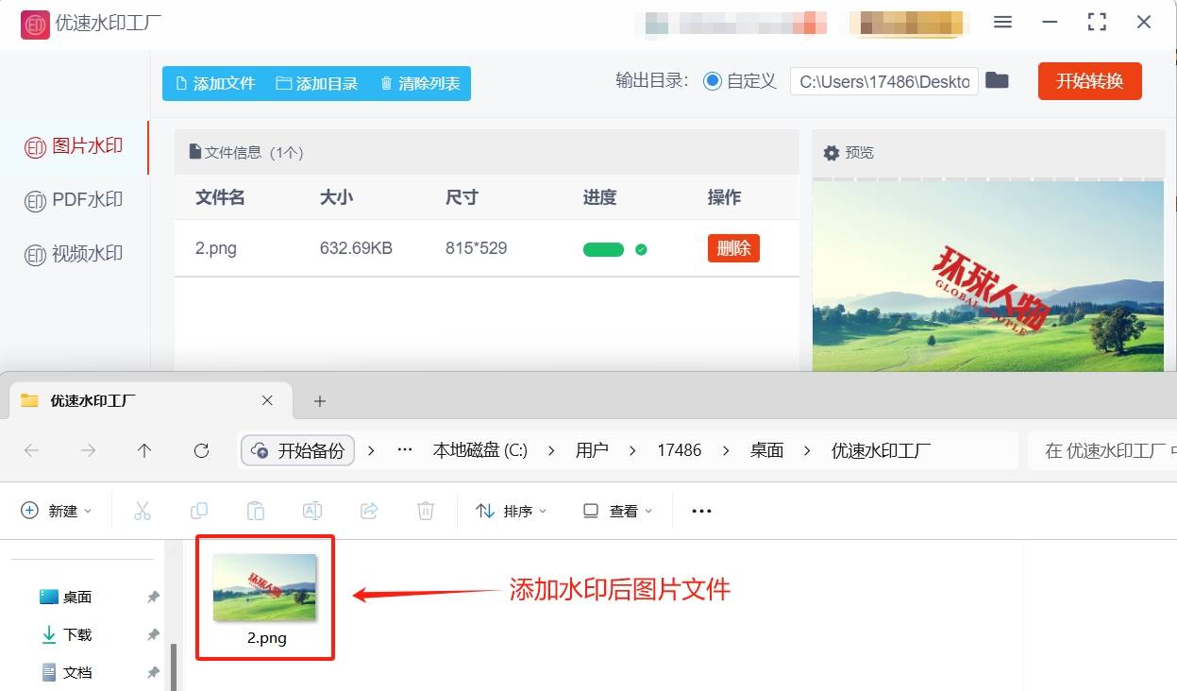Click the Explorer refresh icon
This screenshot has height=691, width=1177.
[x=201, y=451]
